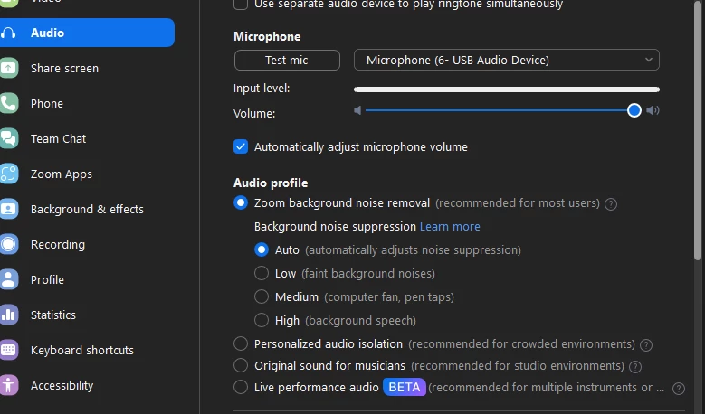Open help for Personalized audio isolation
The height and width of the screenshot is (414, 705).
tap(646, 345)
